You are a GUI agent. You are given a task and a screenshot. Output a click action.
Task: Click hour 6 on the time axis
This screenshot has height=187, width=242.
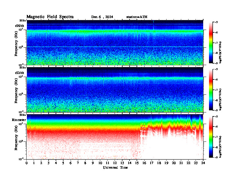coord(71,163)
